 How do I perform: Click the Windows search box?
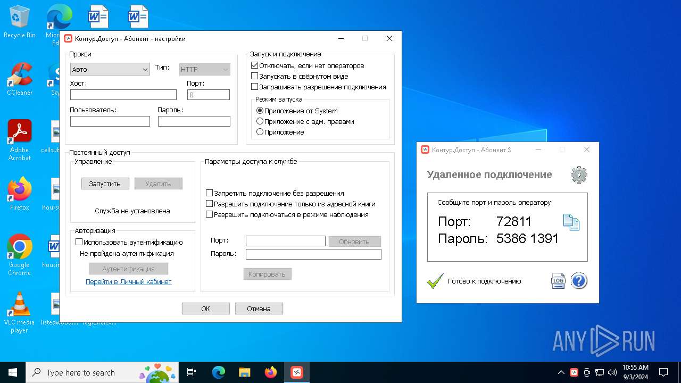pos(102,372)
